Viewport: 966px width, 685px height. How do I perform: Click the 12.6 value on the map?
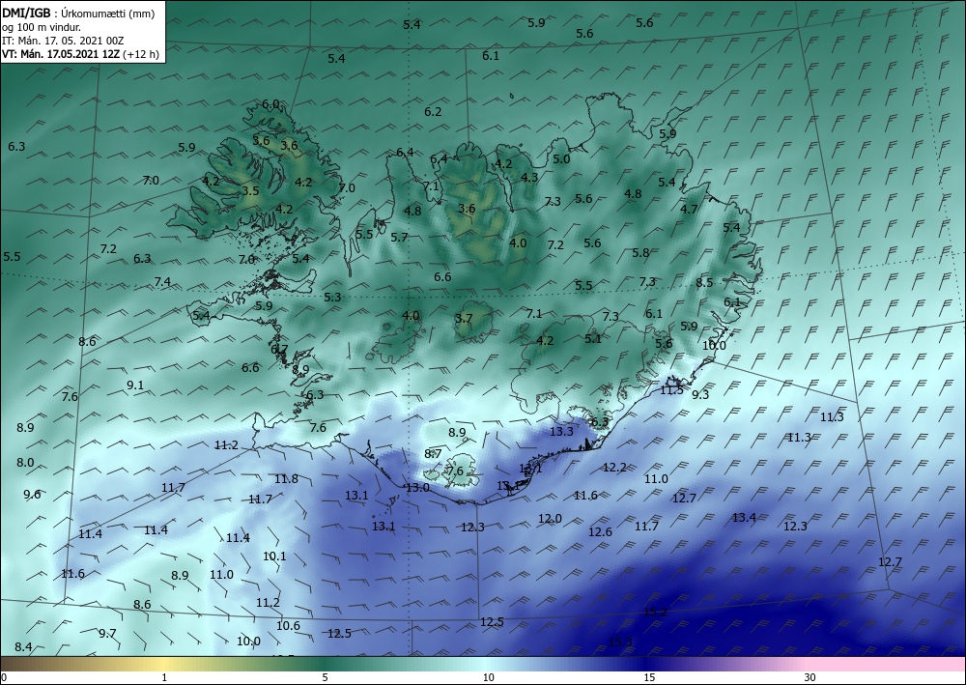coord(600,531)
